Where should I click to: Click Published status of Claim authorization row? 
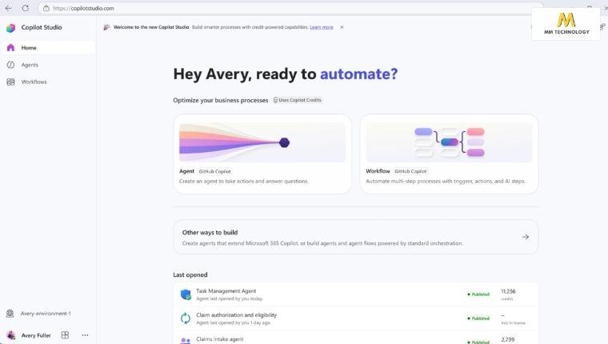point(478,318)
